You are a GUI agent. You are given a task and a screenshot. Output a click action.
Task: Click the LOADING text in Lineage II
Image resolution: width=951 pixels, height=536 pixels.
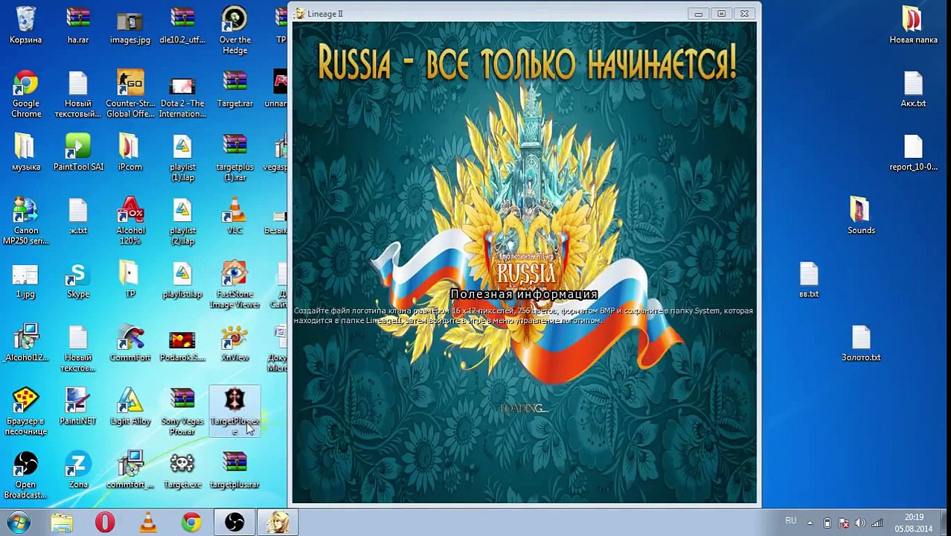pyautogui.click(x=524, y=409)
